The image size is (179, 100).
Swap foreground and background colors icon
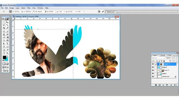pos(8,56)
